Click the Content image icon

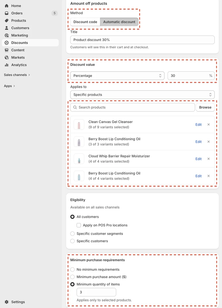[7, 50]
